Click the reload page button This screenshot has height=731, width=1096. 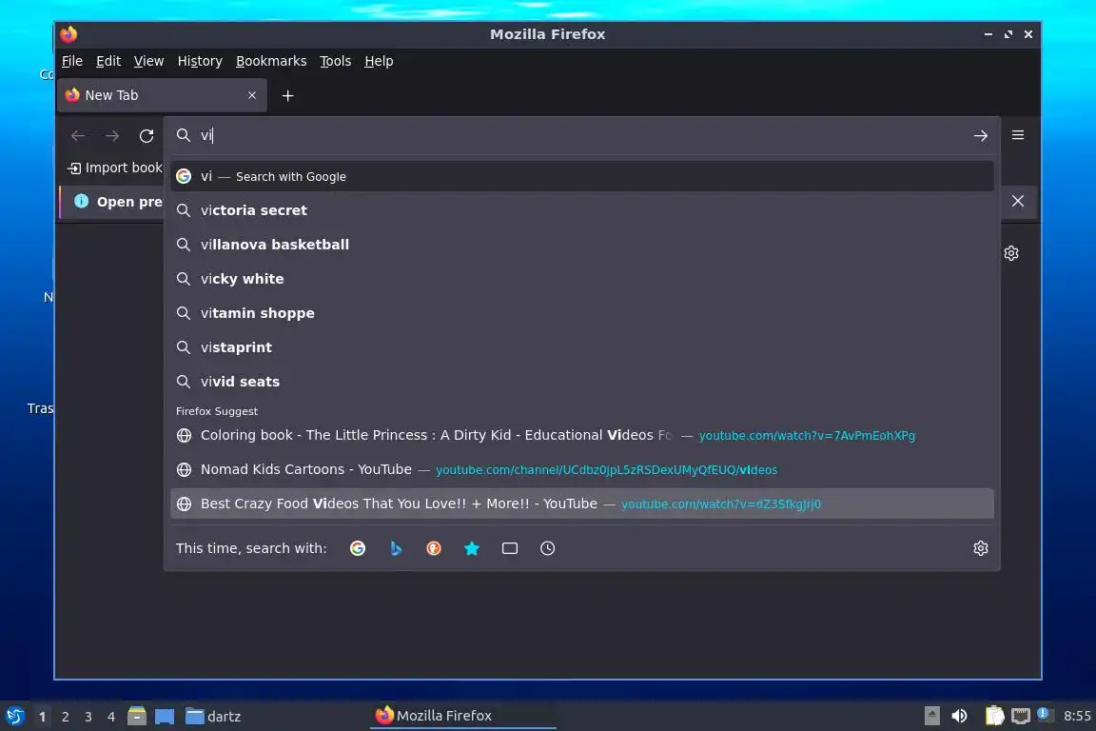pyautogui.click(x=147, y=136)
